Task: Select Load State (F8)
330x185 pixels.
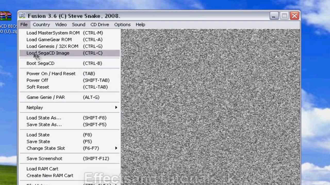Action: click(x=70, y=135)
